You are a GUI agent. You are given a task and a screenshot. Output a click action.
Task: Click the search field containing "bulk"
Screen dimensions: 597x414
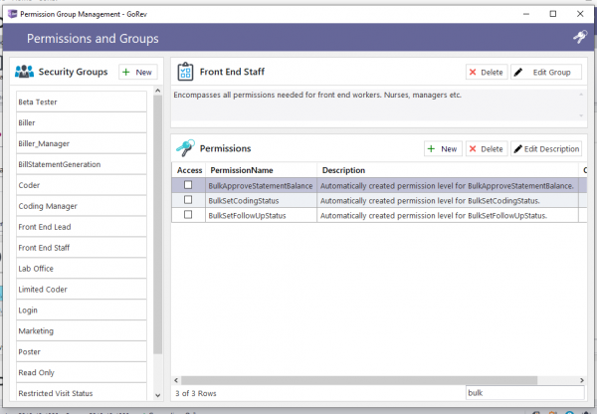520,393
